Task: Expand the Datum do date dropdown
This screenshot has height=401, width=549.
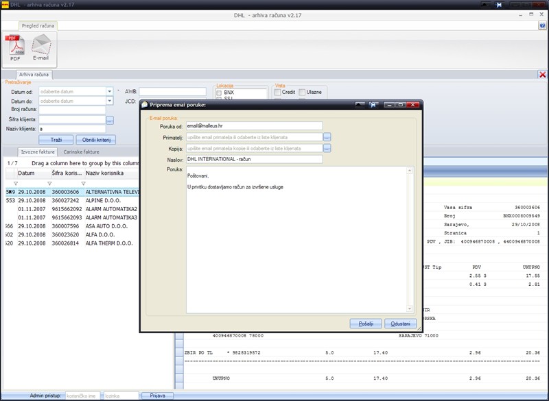Action: (110, 101)
